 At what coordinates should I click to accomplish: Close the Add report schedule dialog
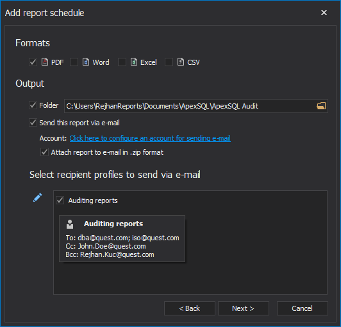pyautogui.click(x=324, y=13)
